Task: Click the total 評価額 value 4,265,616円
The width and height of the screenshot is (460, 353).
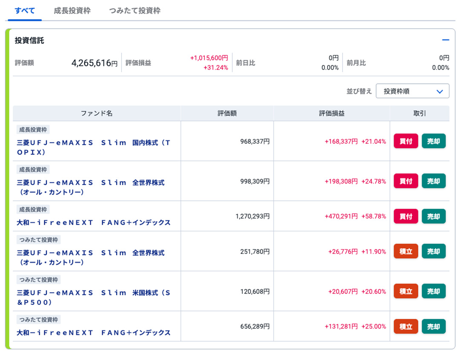Action: [95, 63]
